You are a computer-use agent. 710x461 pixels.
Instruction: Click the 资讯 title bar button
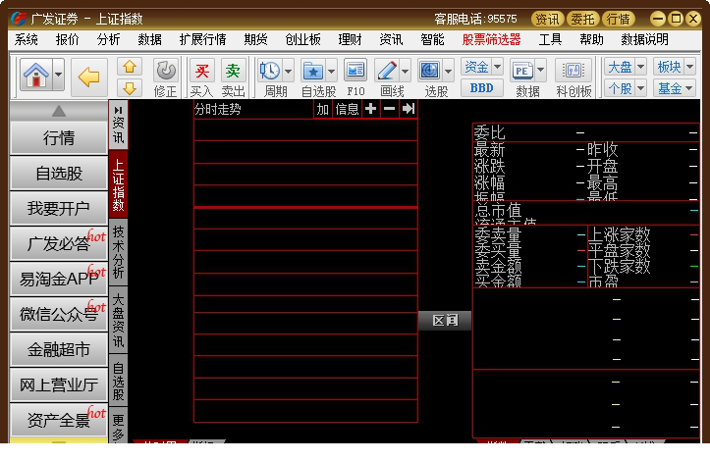(x=547, y=19)
